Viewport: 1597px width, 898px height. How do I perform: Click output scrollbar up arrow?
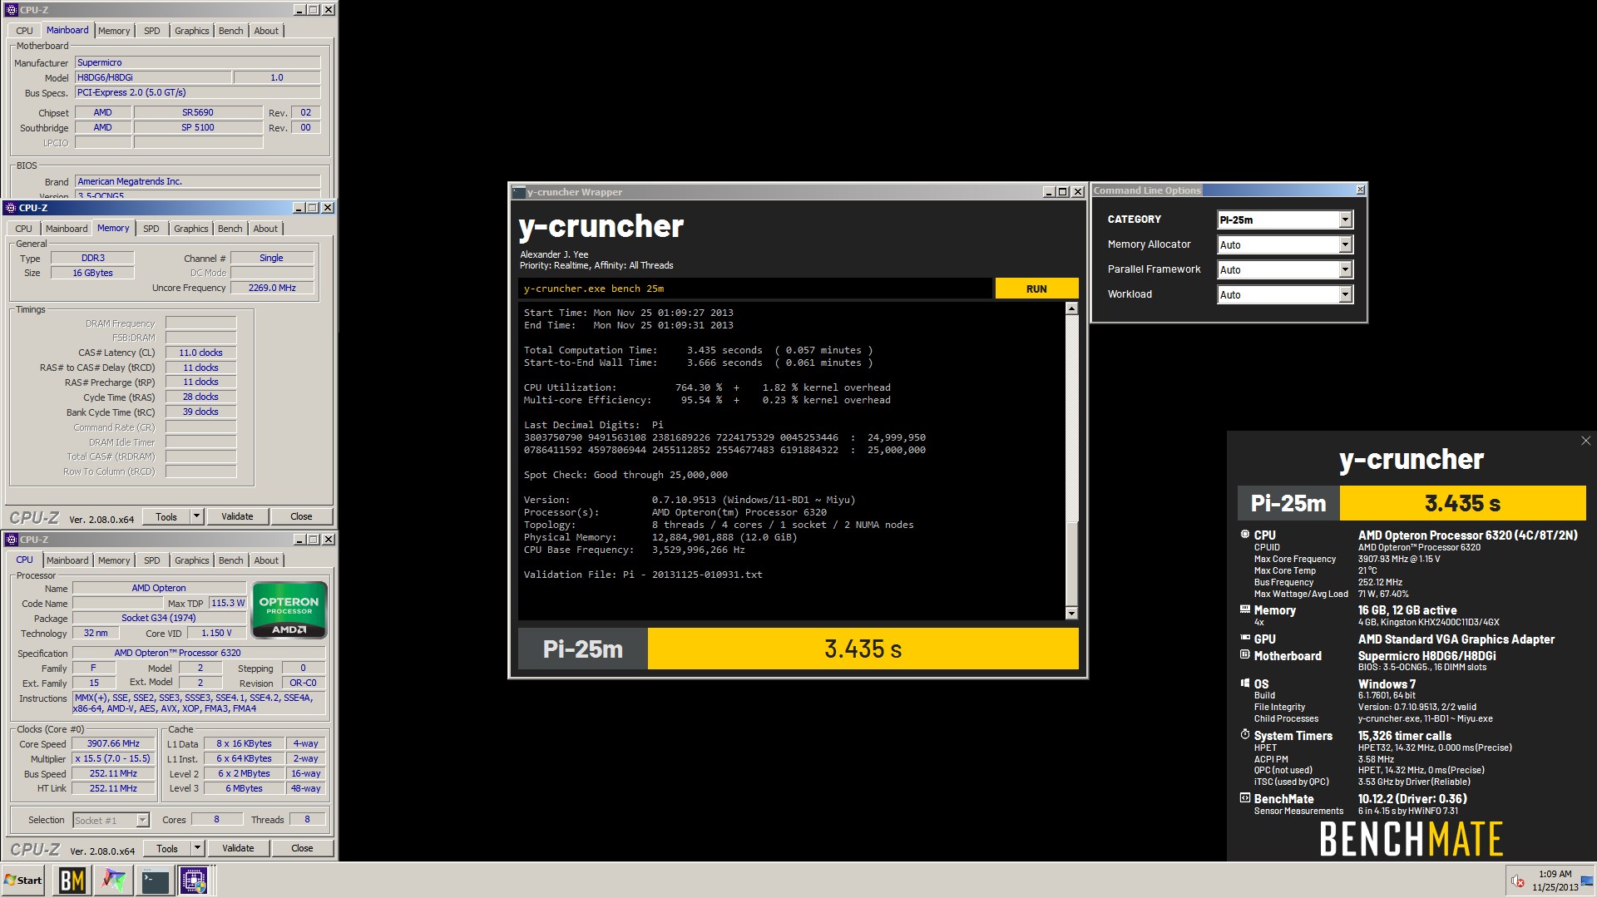(x=1071, y=308)
